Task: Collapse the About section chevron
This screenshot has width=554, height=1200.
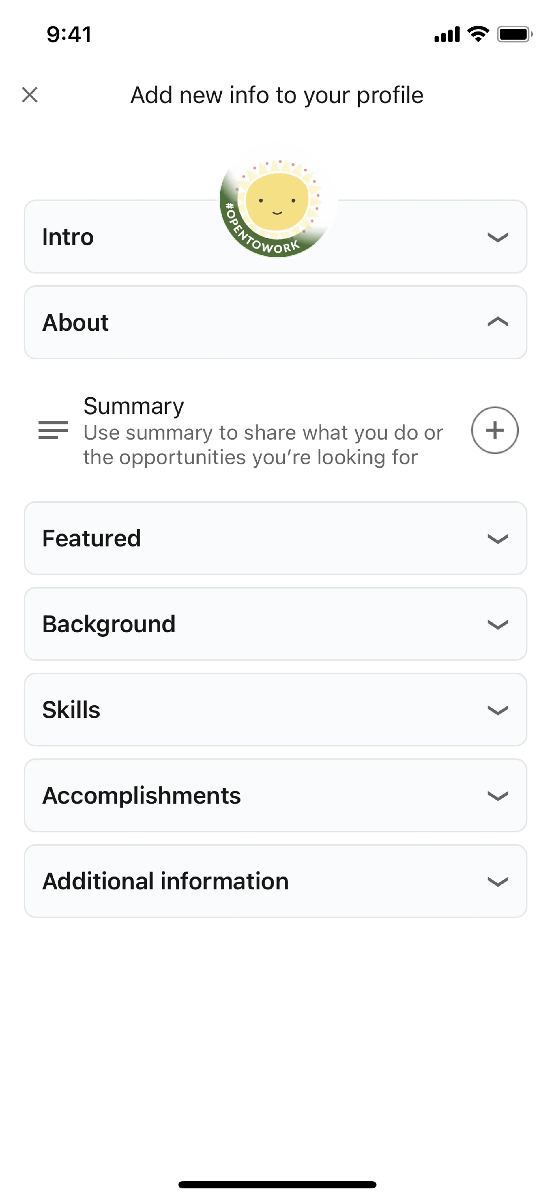Action: 497,322
